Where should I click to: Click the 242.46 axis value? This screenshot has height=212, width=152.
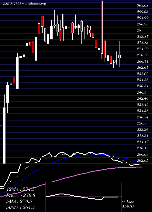pyautogui.click(x=143, y=98)
